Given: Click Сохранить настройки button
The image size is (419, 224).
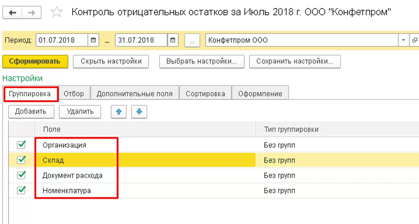Looking at the screenshot, I should coord(295,61).
